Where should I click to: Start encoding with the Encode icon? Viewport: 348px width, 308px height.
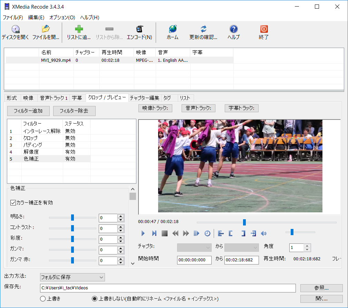tap(139, 30)
